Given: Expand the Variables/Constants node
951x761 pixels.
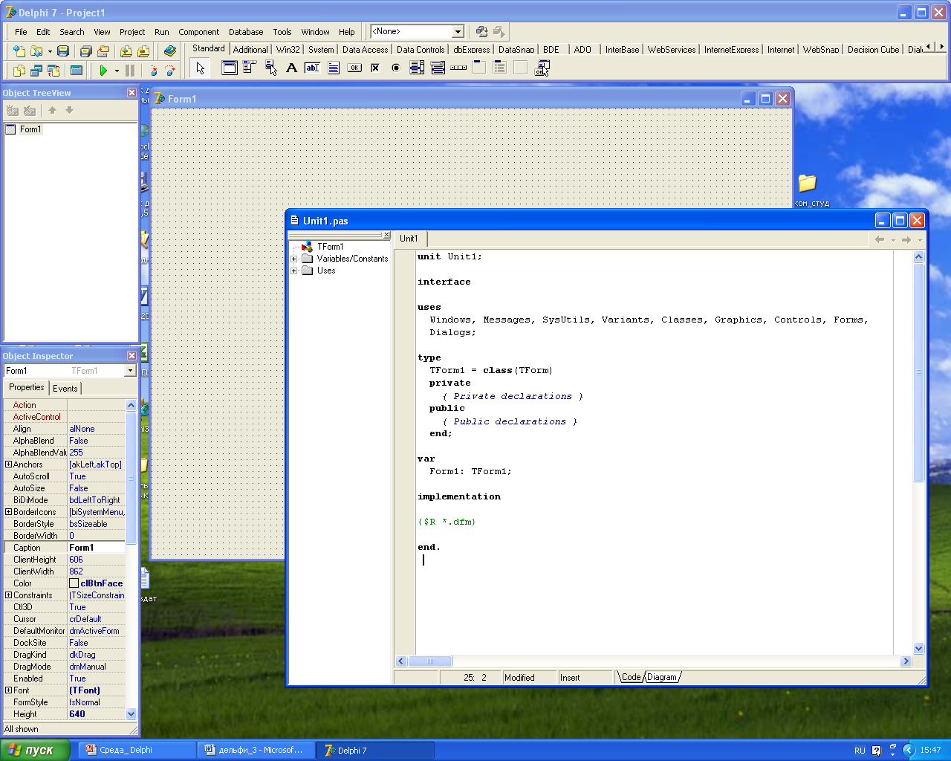Looking at the screenshot, I should pyautogui.click(x=294, y=259).
